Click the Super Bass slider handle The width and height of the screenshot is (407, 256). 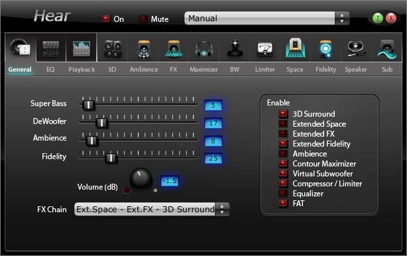(88, 105)
